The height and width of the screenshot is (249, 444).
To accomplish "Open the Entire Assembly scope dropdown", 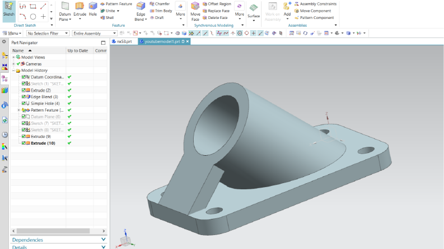I will pyautogui.click(x=94, y=33).
